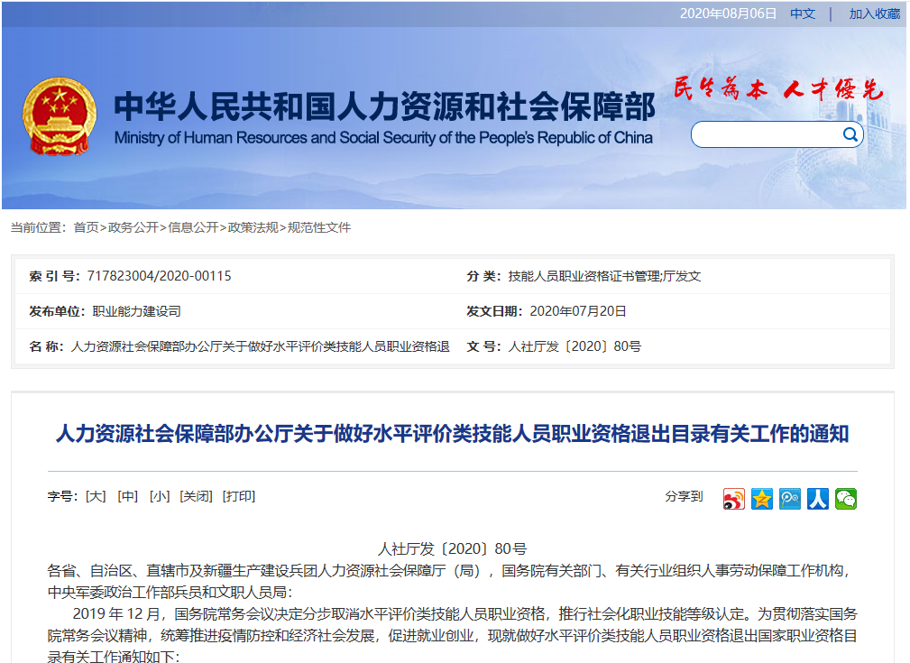Close the page with [关闭]

point(196,496)
